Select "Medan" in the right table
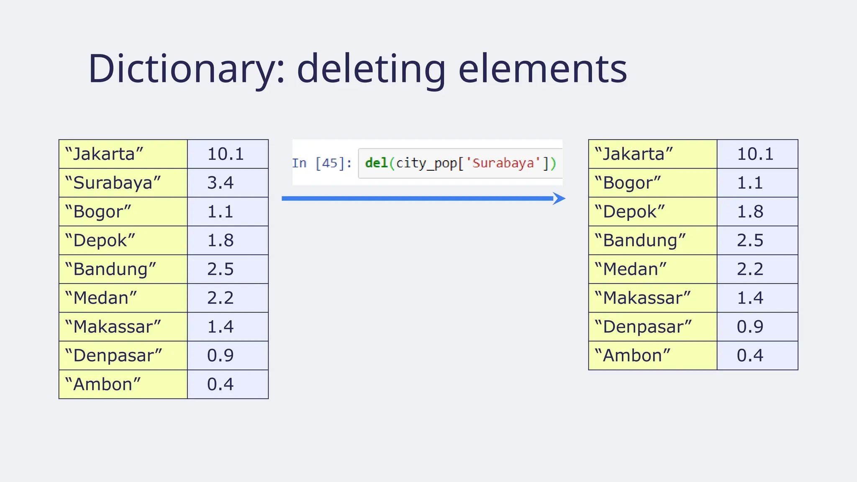 653,269
